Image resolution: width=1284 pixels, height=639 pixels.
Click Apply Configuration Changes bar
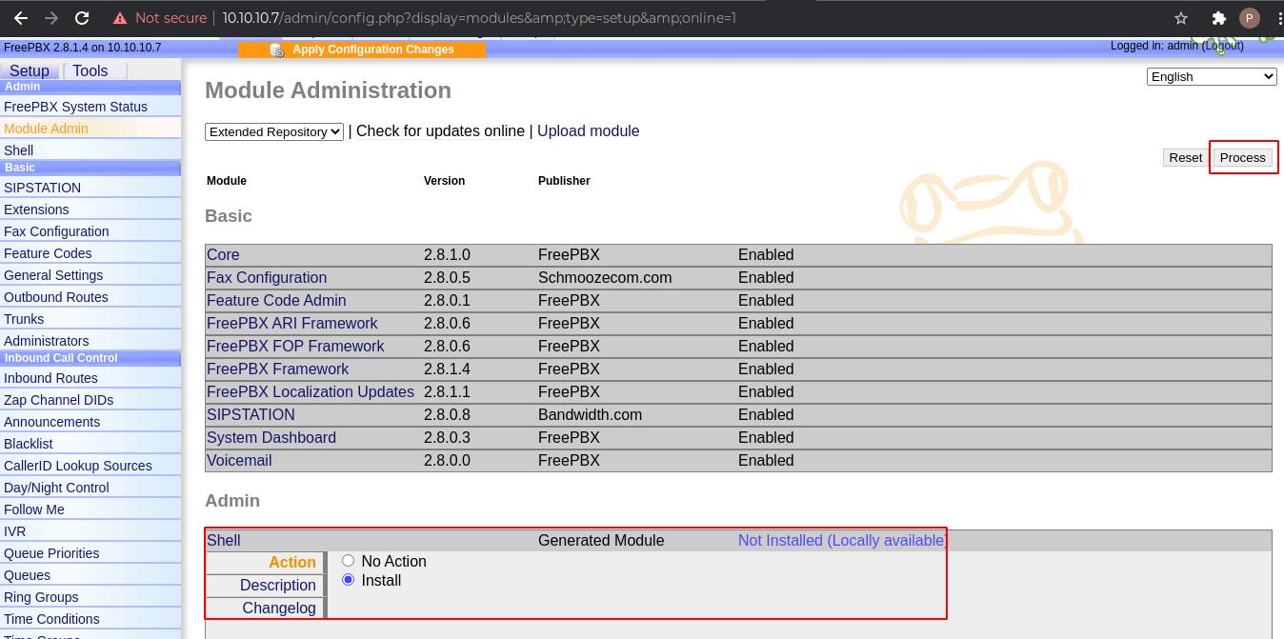coord(362,50)
